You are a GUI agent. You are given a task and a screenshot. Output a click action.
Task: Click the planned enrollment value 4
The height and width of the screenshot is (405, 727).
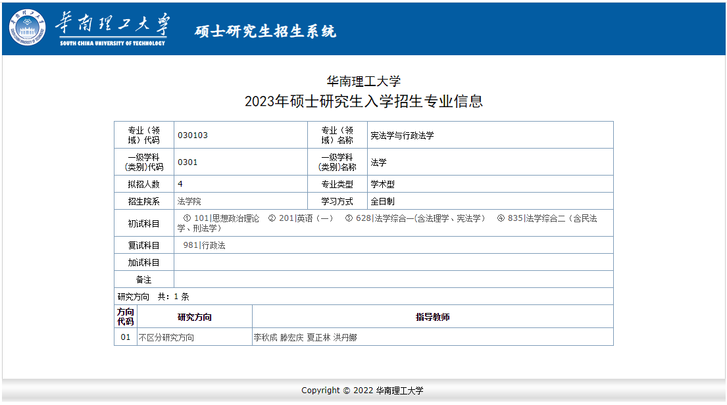pos(180,184)
